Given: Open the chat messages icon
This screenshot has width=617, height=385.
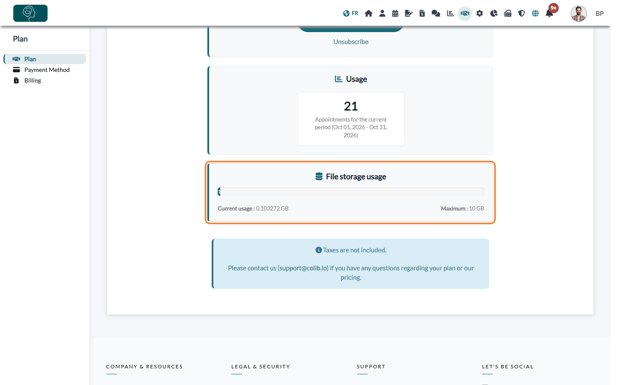Looking at the screenshot, I should 436,13.
